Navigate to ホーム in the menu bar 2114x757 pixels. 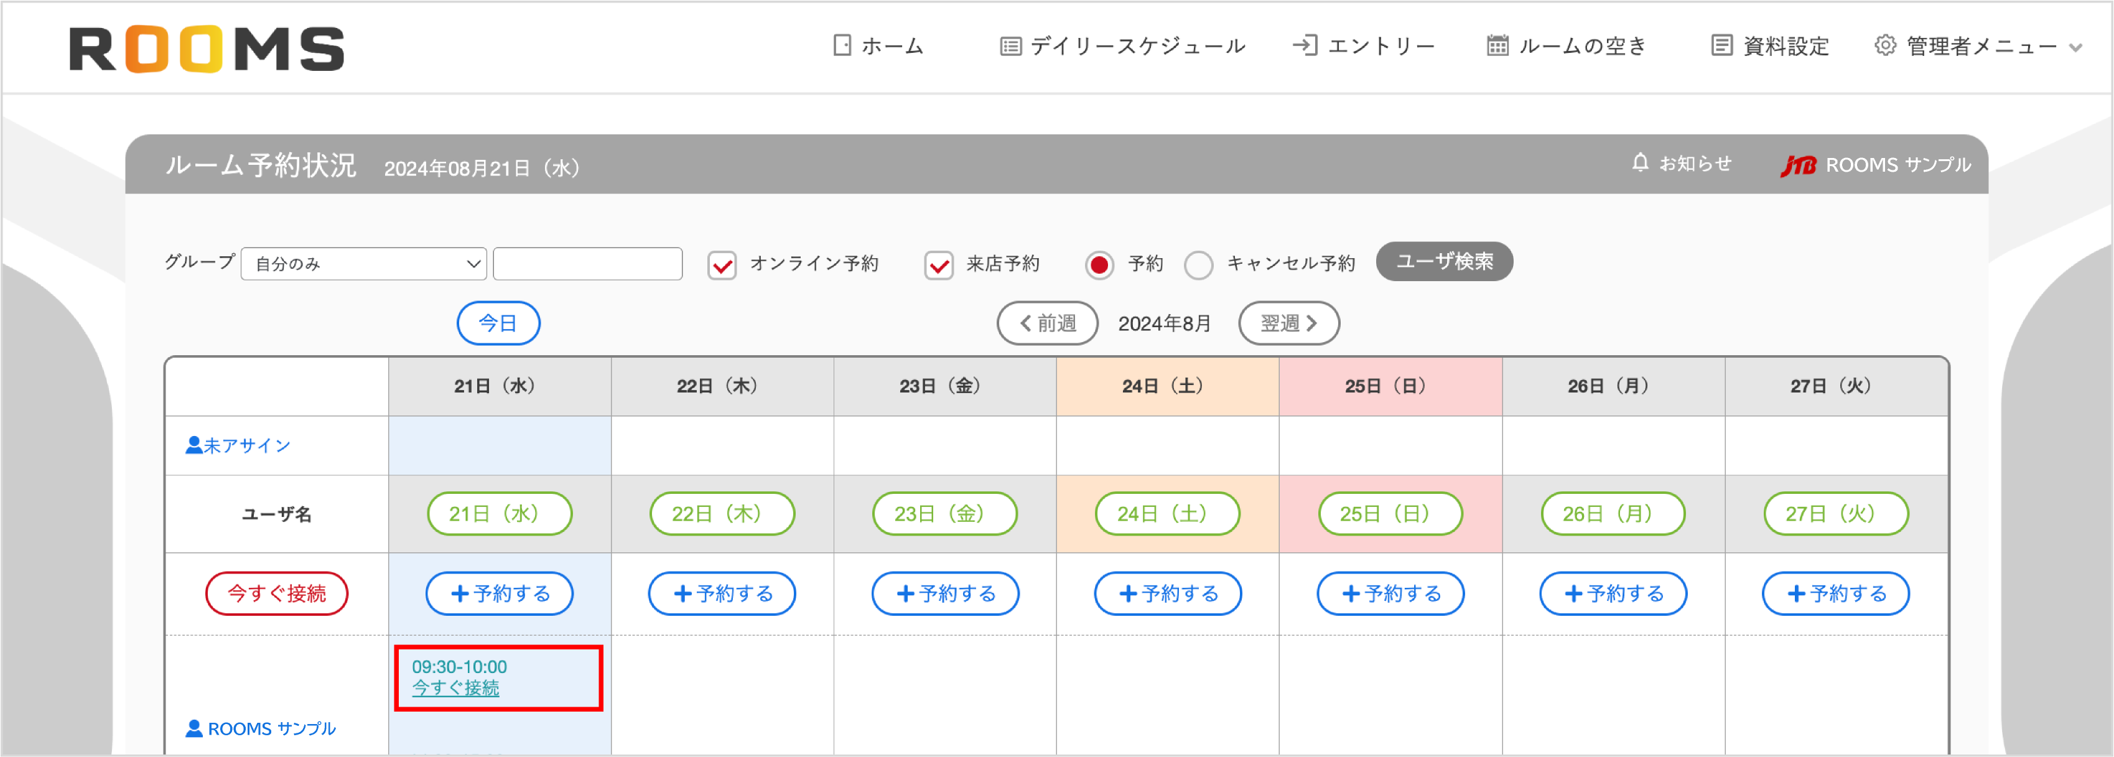click(x=890, y=46)
